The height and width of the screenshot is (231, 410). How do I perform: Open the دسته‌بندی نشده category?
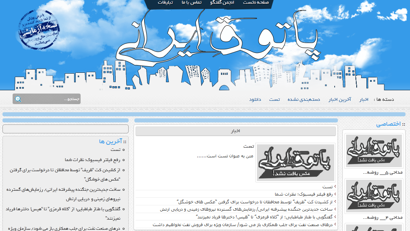(x=304, y=100)
